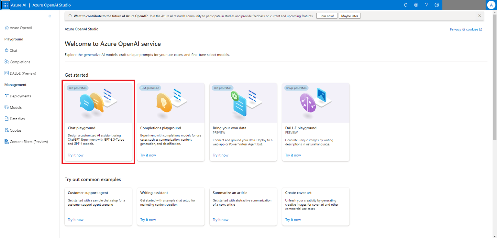Click Try it now under Chat playground
The height and width of the screenshot is (238, 497).
coord(76,155)
